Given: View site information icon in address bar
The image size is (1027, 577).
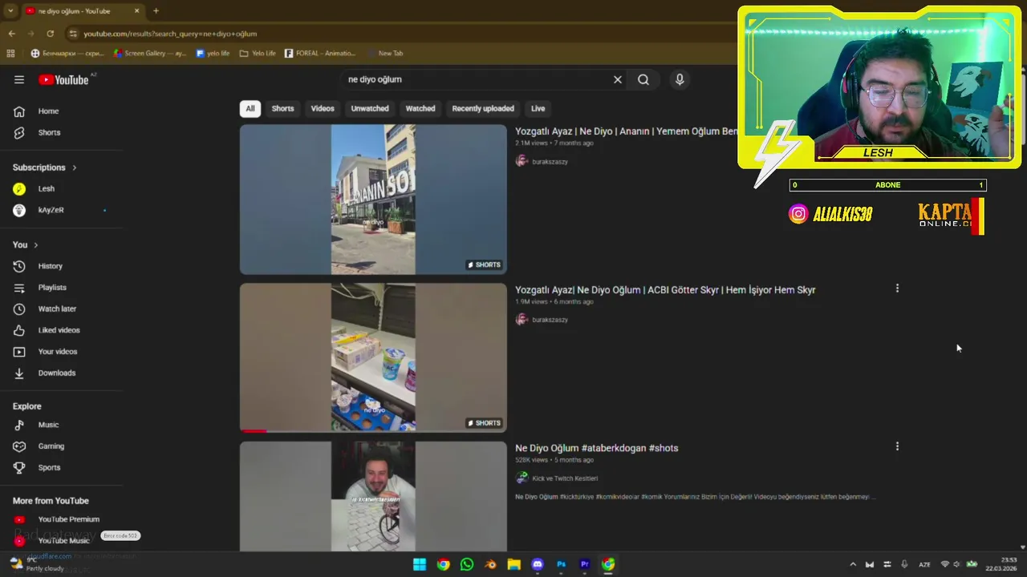Looking at the screenshot, I should [x=73, y=34].
